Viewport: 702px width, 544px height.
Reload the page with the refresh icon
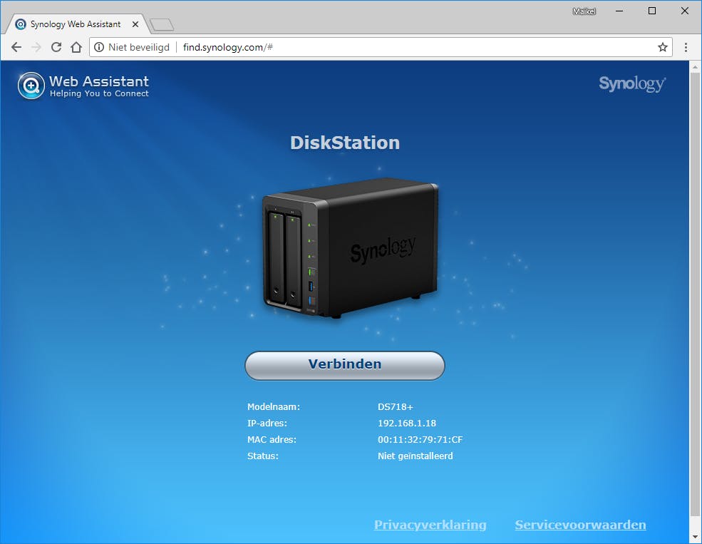point(56,47)
